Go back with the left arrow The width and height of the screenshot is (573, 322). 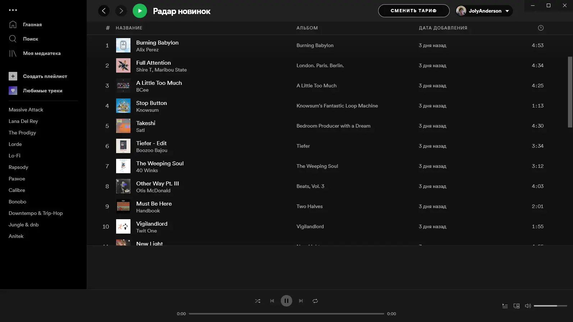104,11
